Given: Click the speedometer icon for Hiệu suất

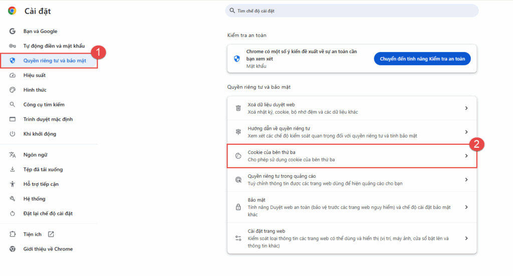Looking at the screenshot, I should point(13,75).
